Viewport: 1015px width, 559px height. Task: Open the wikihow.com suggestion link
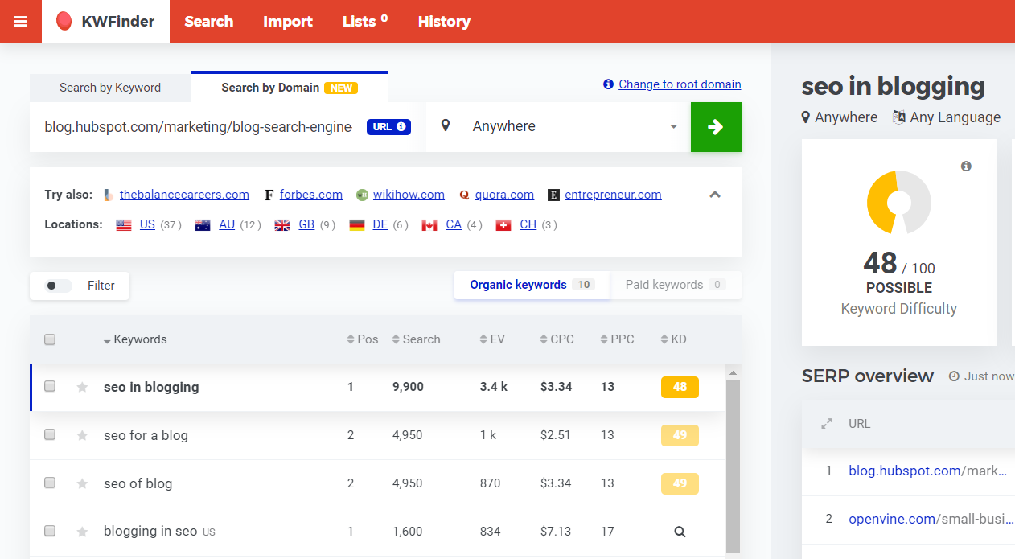point(409,195)
